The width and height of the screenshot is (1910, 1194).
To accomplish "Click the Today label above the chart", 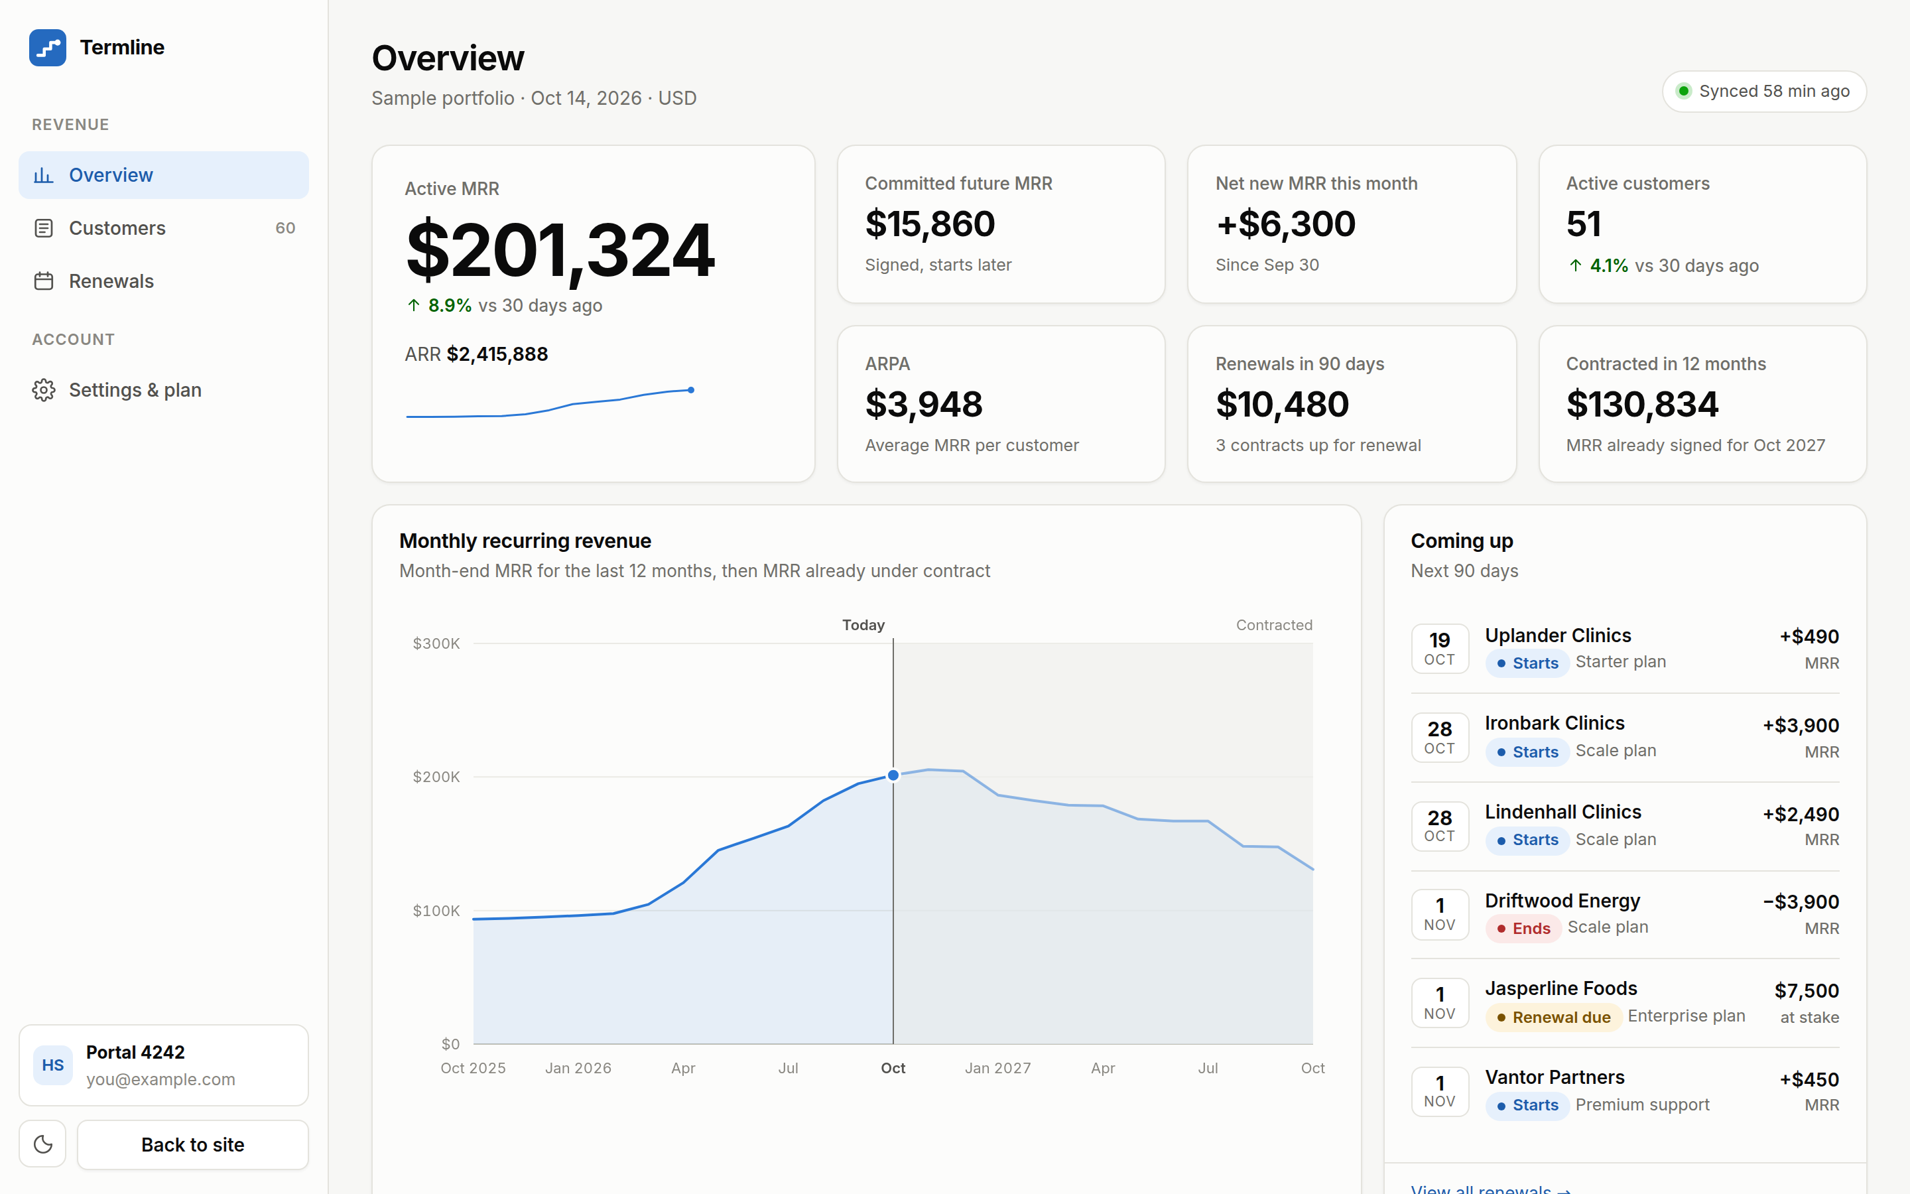I will [x=863, y=625].
